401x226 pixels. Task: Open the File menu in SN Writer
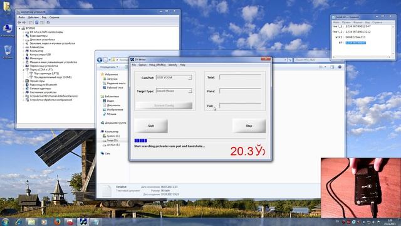pyautogui.click(x=133, y=65)
